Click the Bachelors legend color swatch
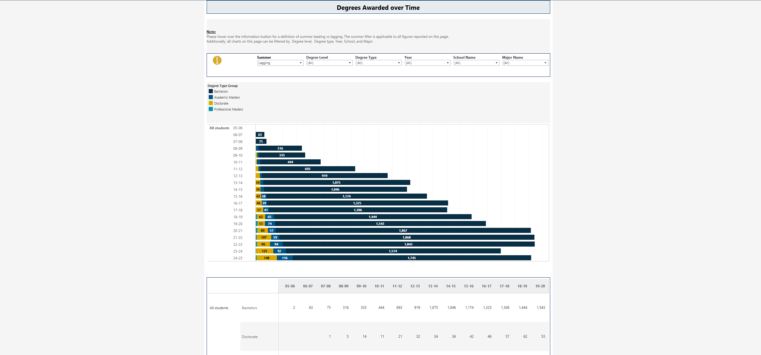Viewport: 761px width, 355px height. point(211,91)
